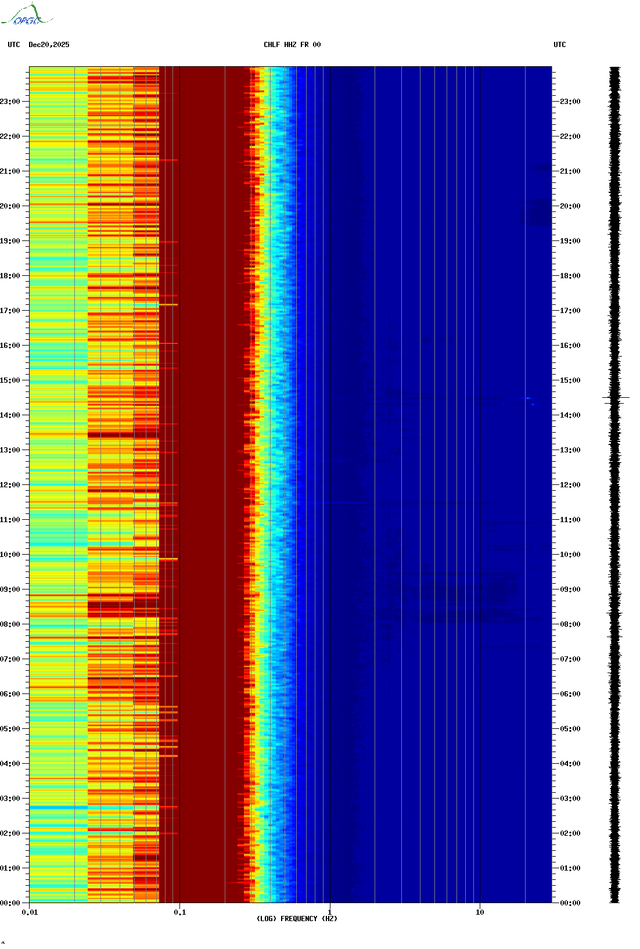Image resolution: width=640 pixels, height=949 pixels.
Task: Click the left axis 21:00 time label
Action: coord(10,171)
